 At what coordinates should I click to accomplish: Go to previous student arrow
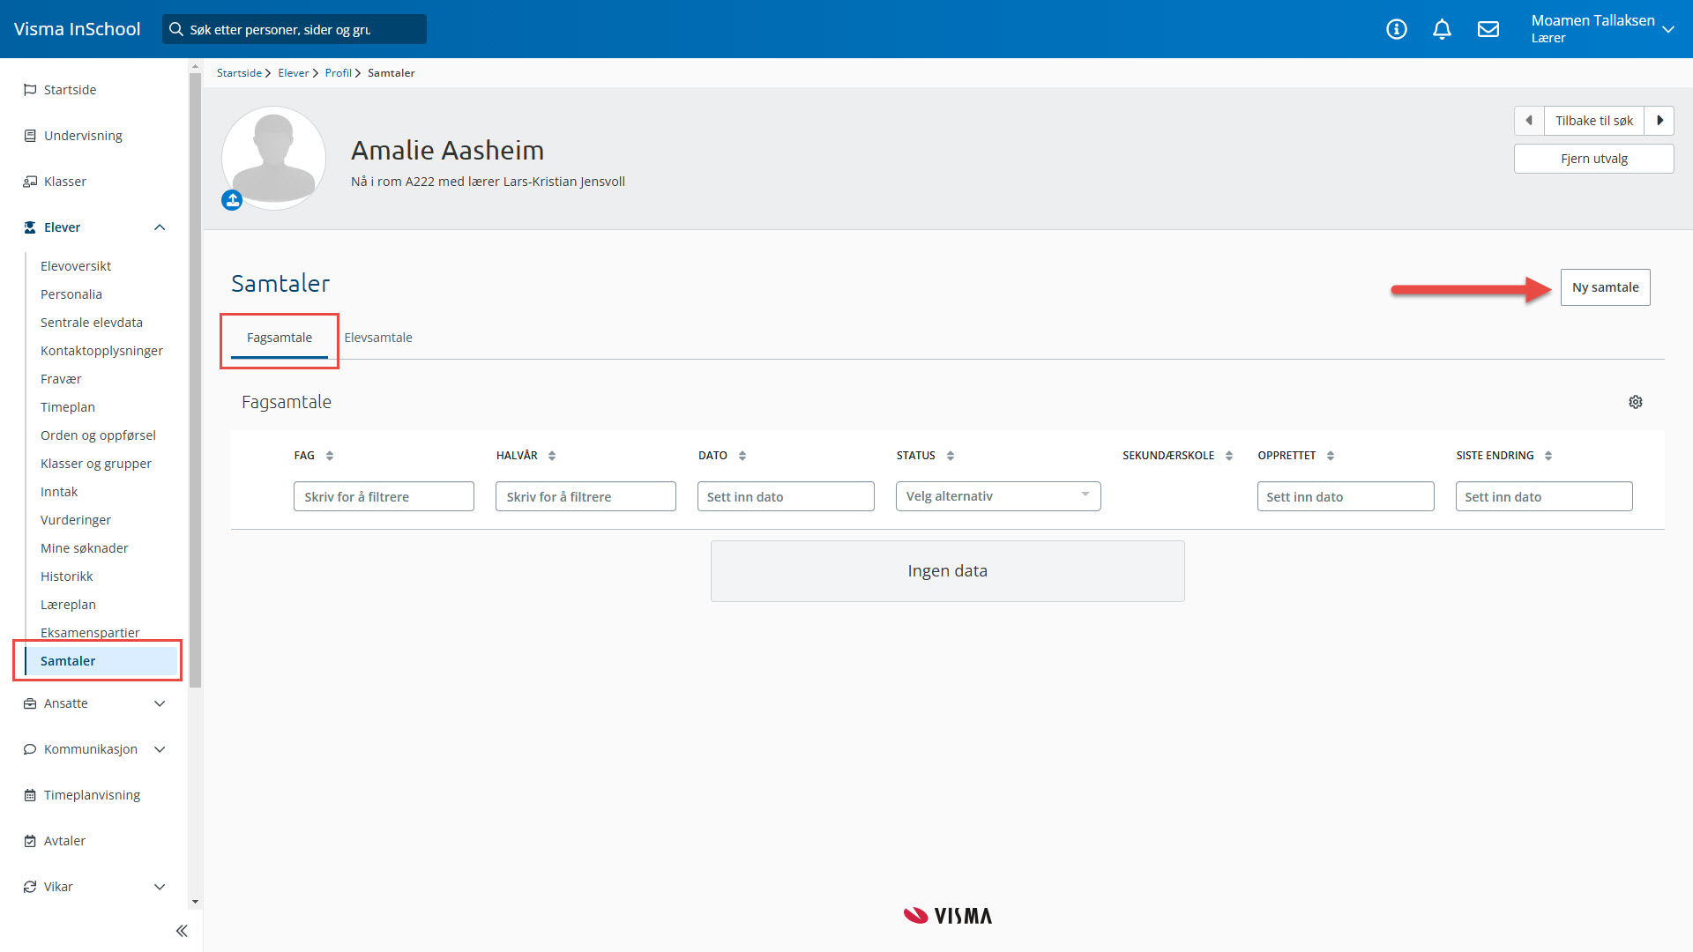1529,121
